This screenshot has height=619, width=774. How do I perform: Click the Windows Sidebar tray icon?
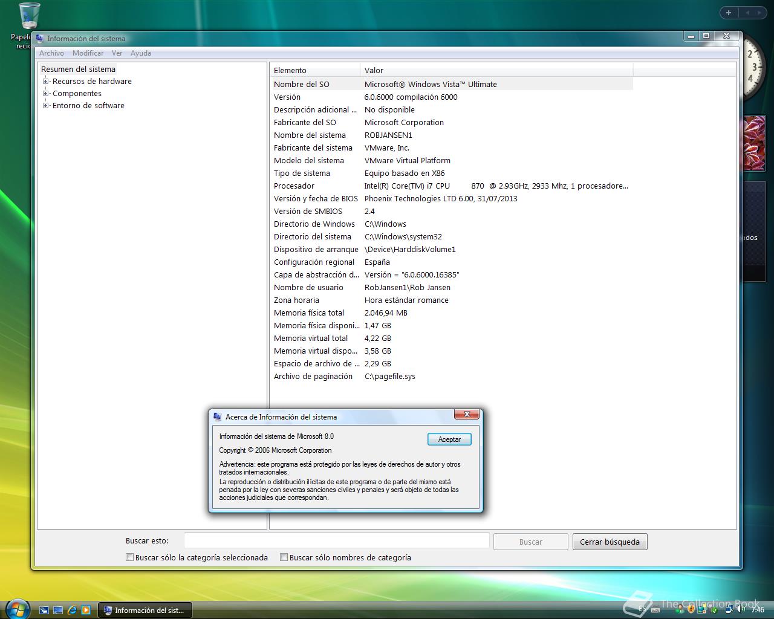(703, 609)
